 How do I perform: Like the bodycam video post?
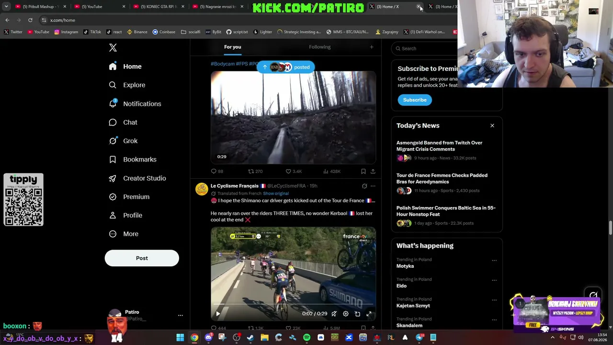tap(294, 171)
